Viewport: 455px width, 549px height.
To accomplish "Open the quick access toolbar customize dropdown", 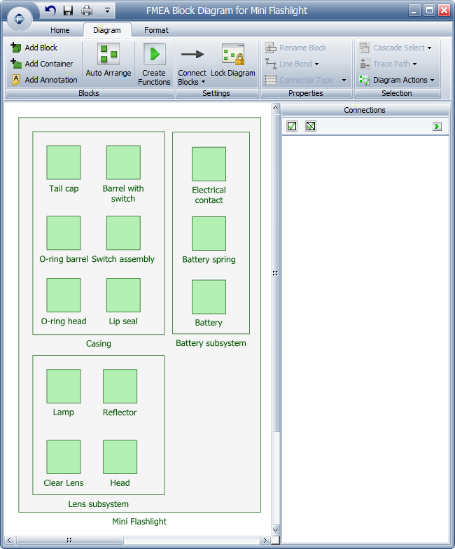I will [x=108, y=11].
